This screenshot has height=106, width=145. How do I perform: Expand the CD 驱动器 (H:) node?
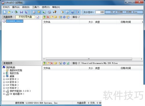(4, 94)
